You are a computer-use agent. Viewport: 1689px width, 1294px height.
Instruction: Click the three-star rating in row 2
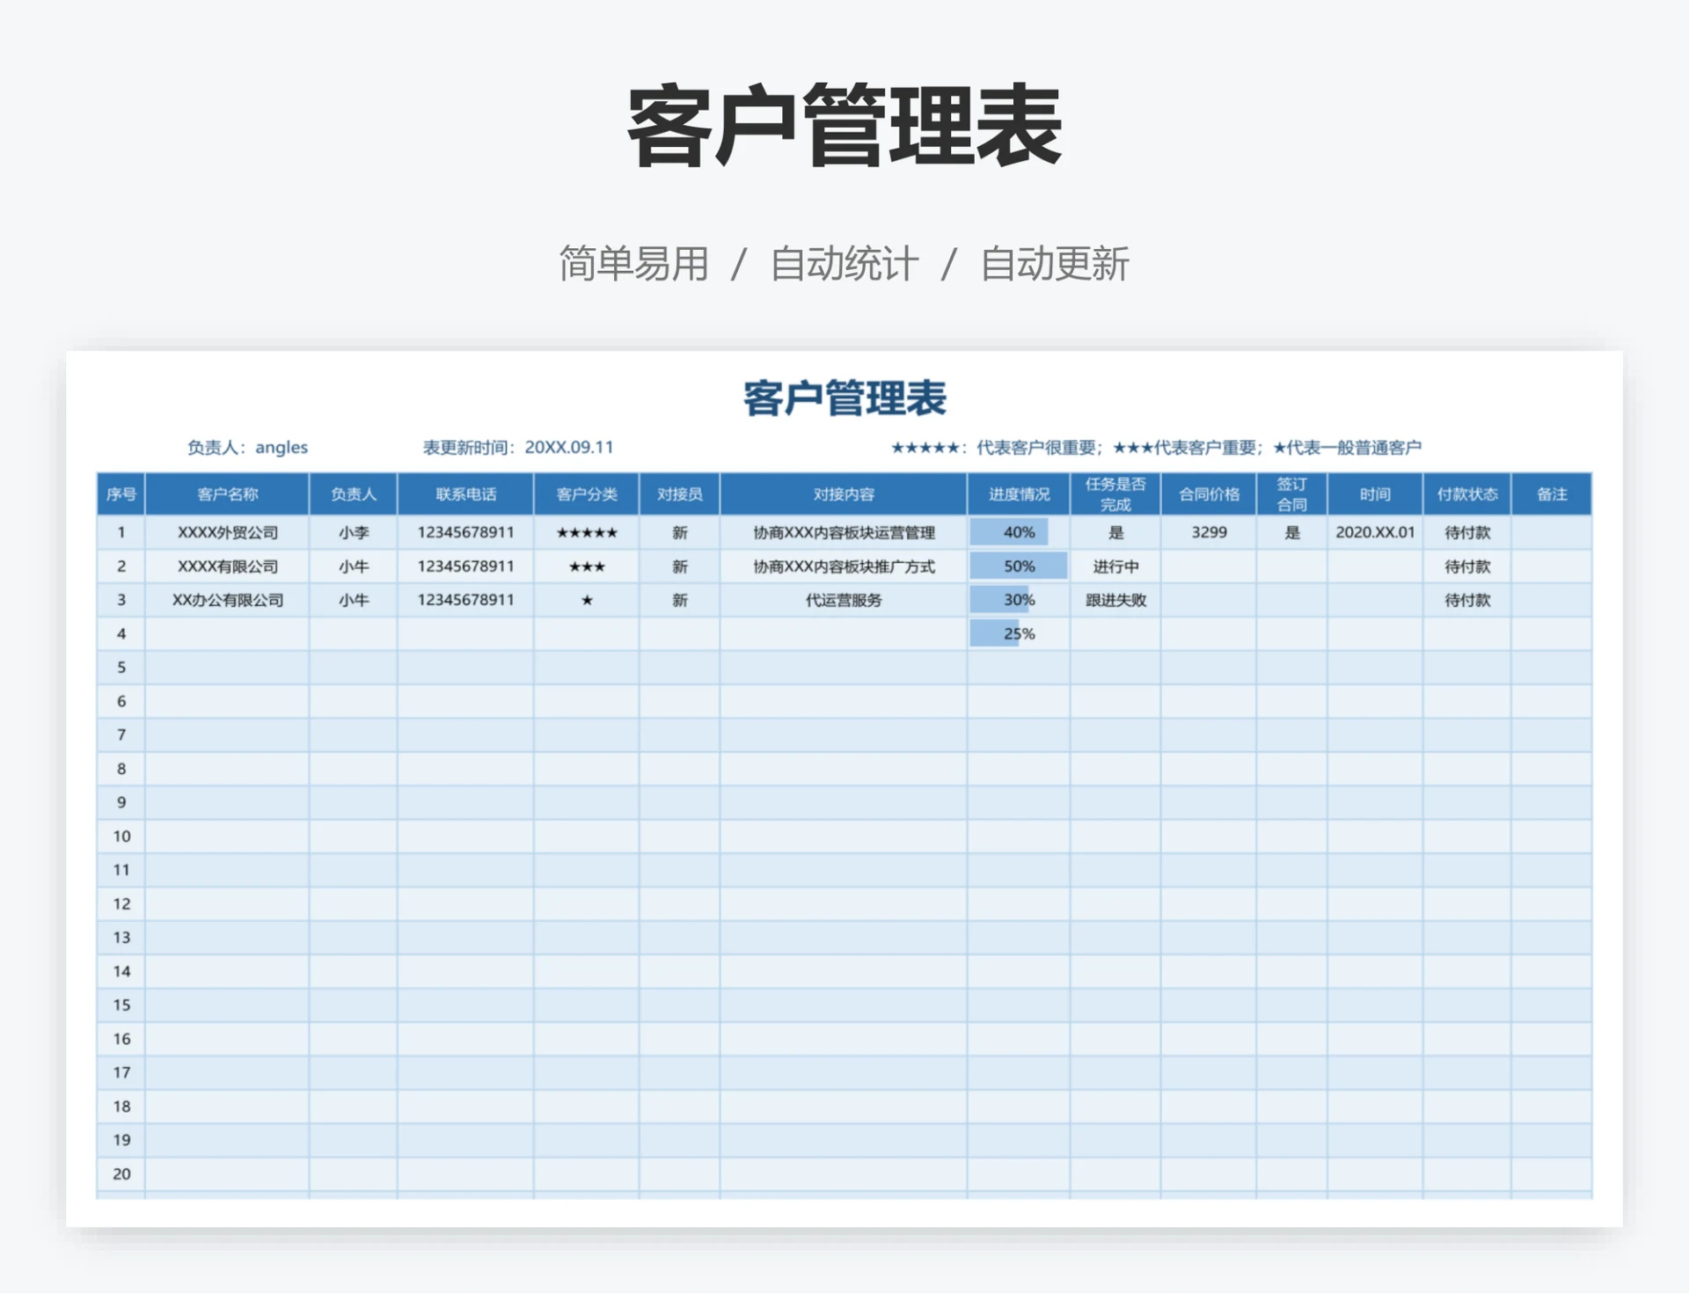(x=587, y=566)
